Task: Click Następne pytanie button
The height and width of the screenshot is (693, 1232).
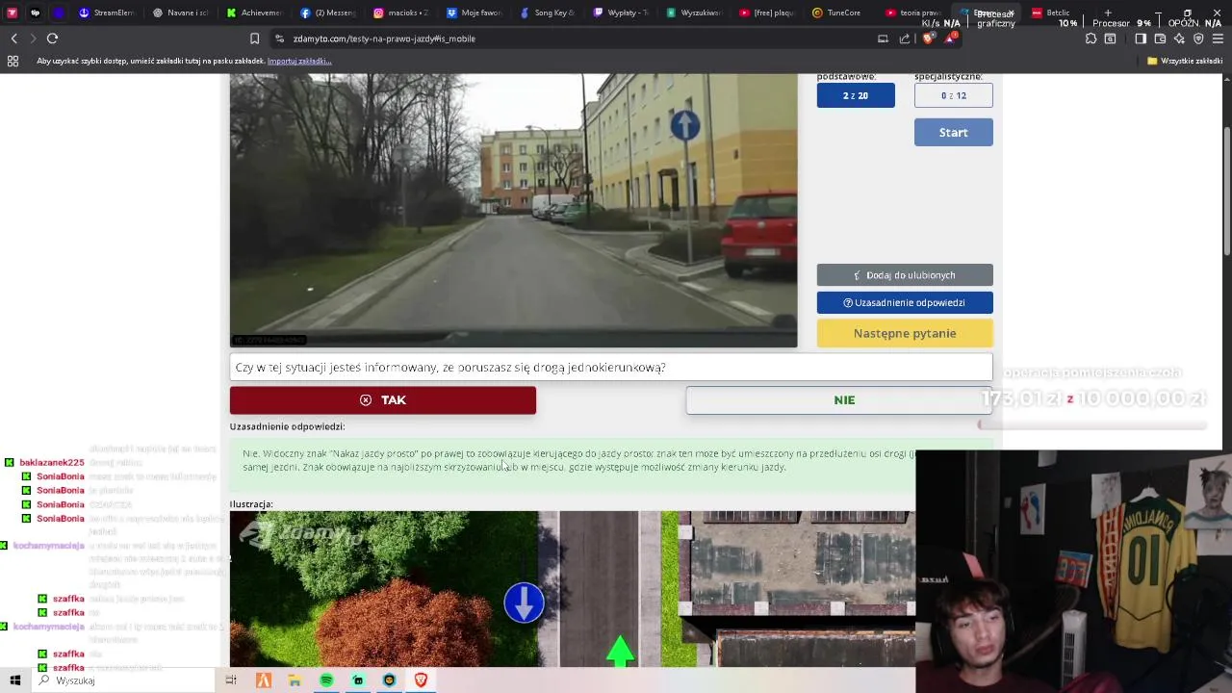Action: (905, 333)
